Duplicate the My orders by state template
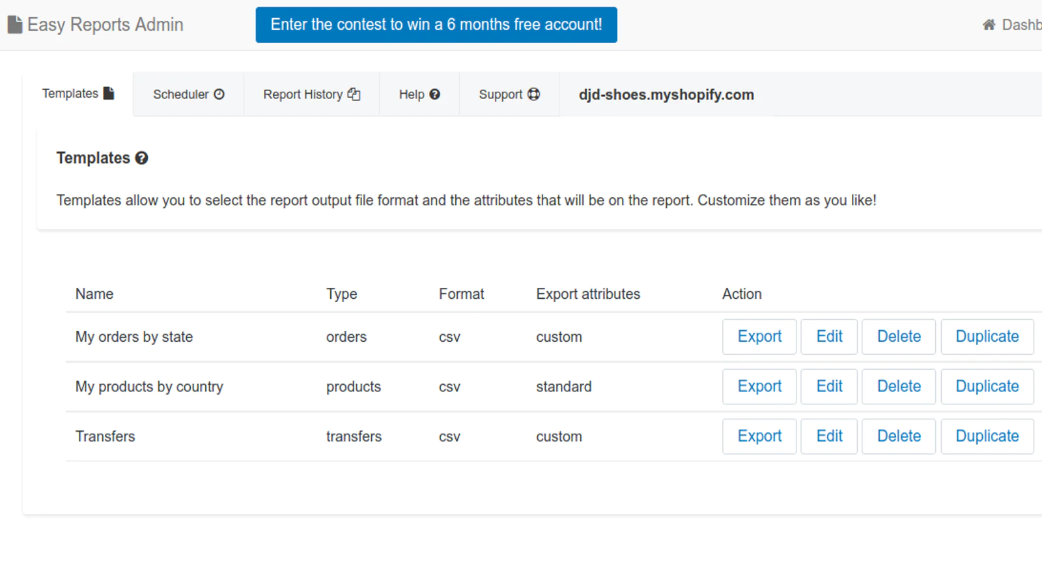The height and width of the screenshot is (586, 1042). click(987, 337)
